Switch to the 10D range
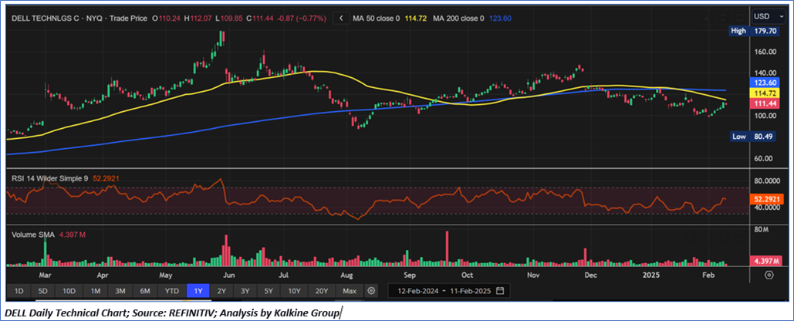Viewport: 794px width, 321px height. (x=69, y=291)
